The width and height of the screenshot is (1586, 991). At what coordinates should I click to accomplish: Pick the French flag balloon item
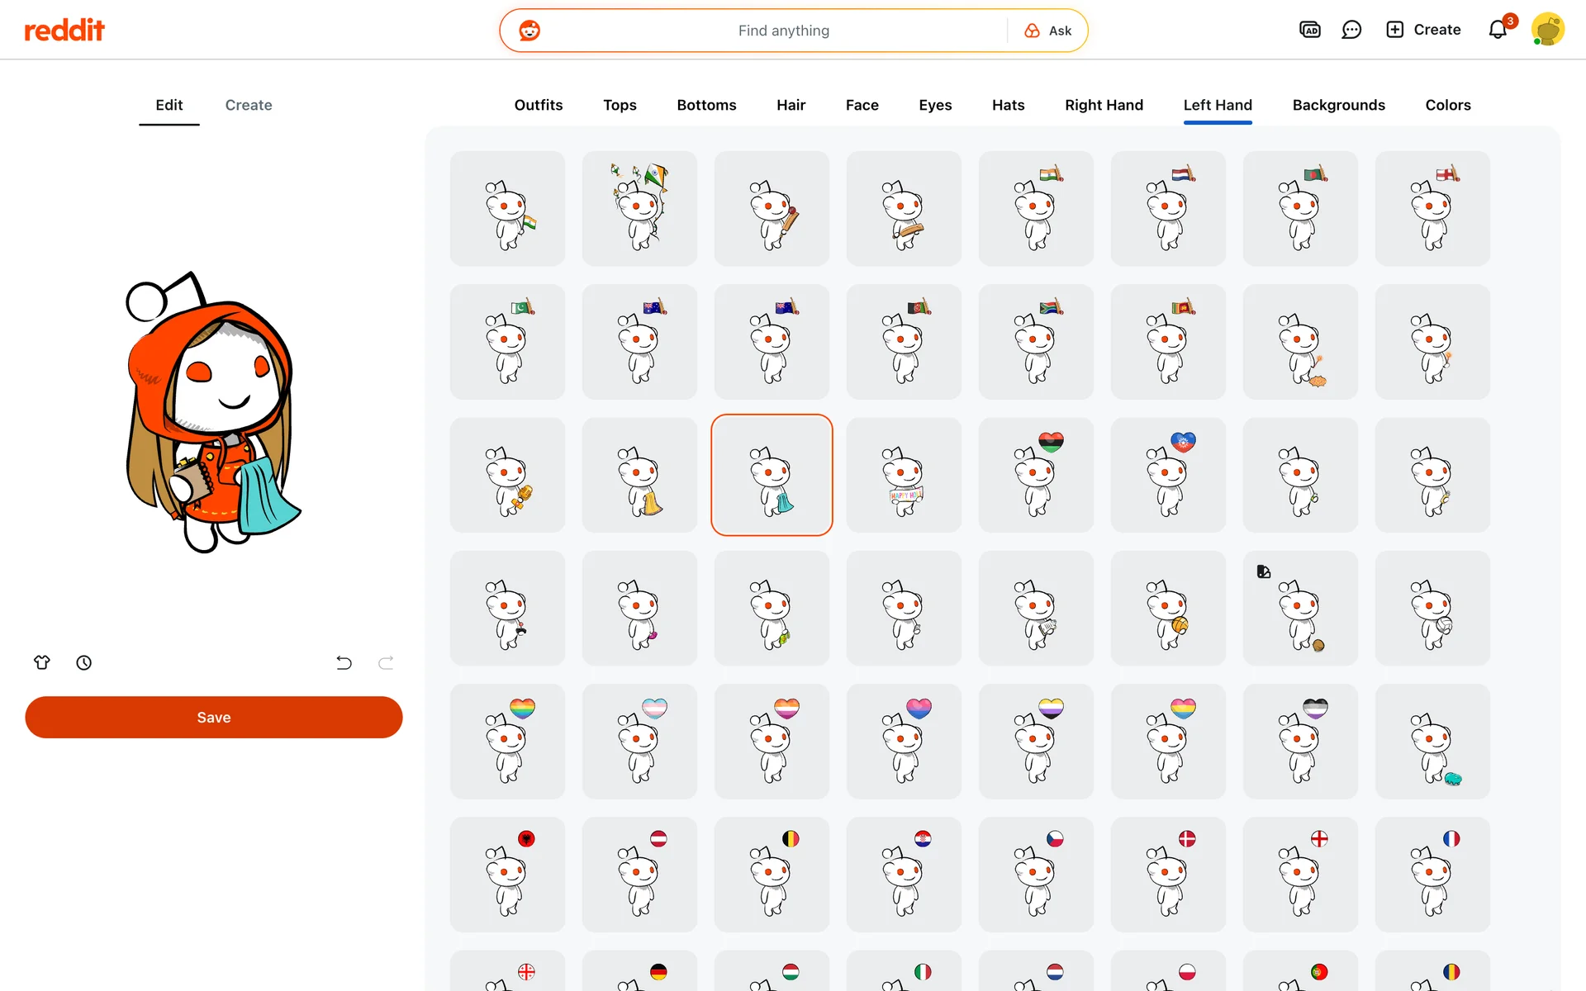(x=1432, y=875)
